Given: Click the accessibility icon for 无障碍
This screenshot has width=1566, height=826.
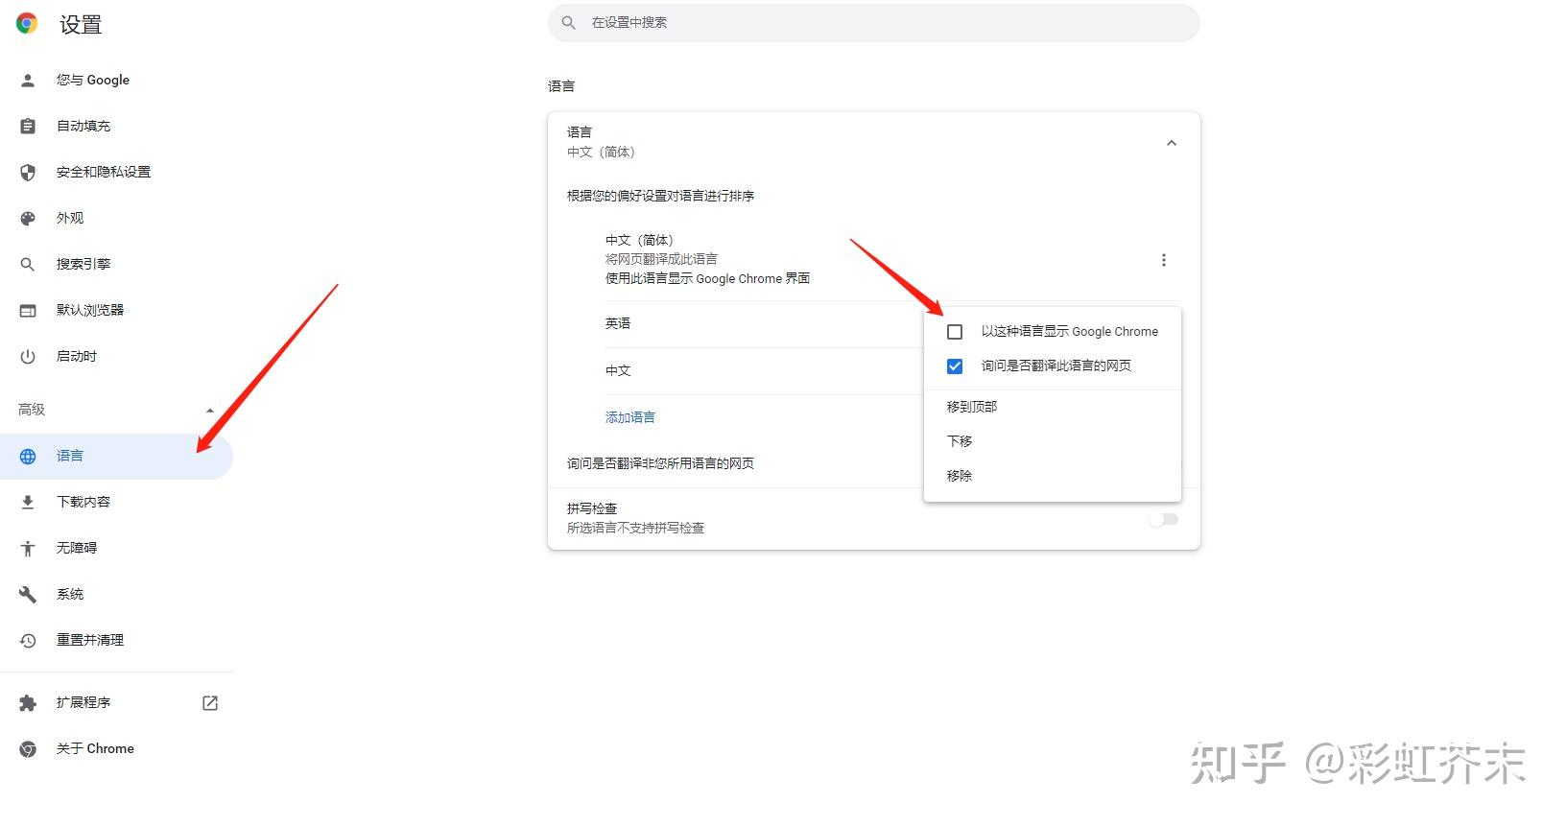Looking at the screenshot, I should pos(28,549).
